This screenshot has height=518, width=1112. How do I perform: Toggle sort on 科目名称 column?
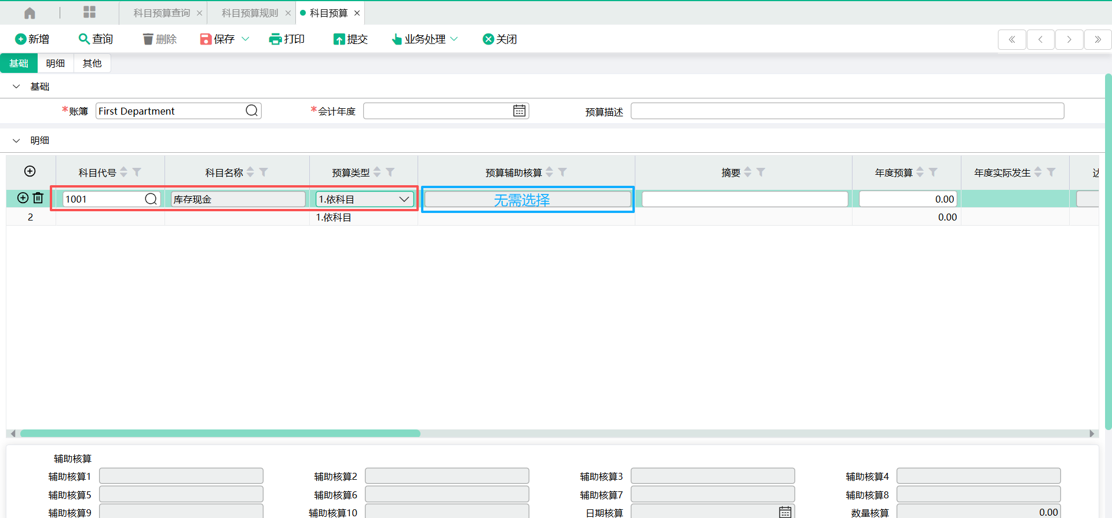pos(250,172)
